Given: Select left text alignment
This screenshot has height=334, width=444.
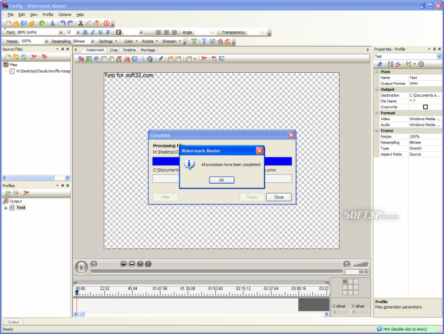Looking at the screenshot, I should (158, 32).
